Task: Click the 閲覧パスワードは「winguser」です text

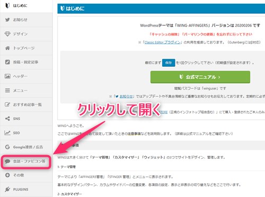Action: tap(200, 88)
